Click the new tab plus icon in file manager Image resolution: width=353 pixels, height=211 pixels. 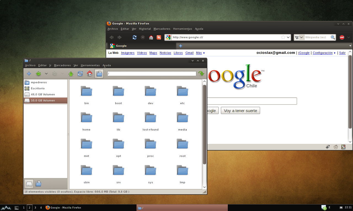[x=29, y=74]
